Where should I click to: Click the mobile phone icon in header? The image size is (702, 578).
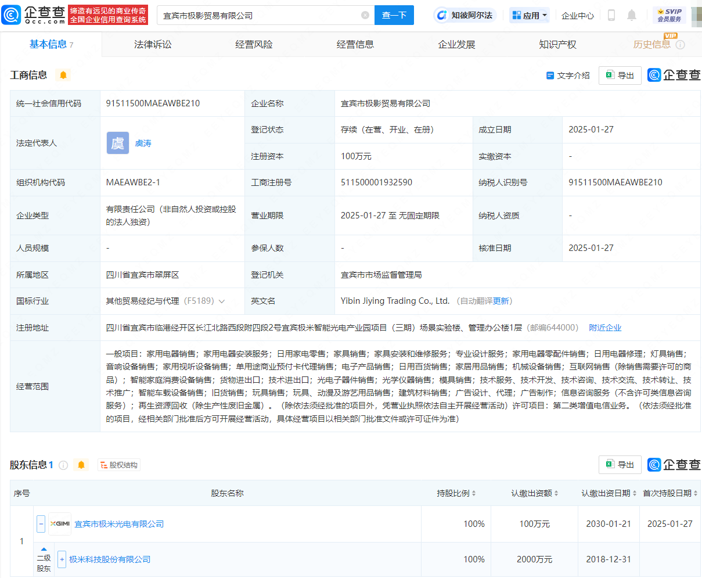point(611,15)
